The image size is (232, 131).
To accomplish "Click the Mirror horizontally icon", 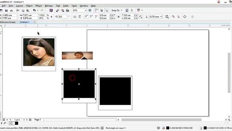I will 75,17.
